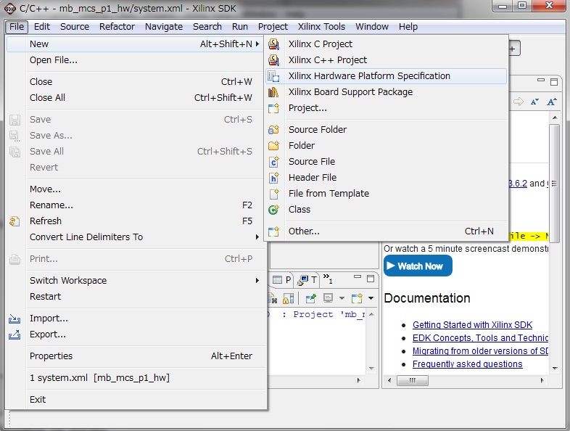Click the Header File 'h' icon
570x431 pixels.
273,178
